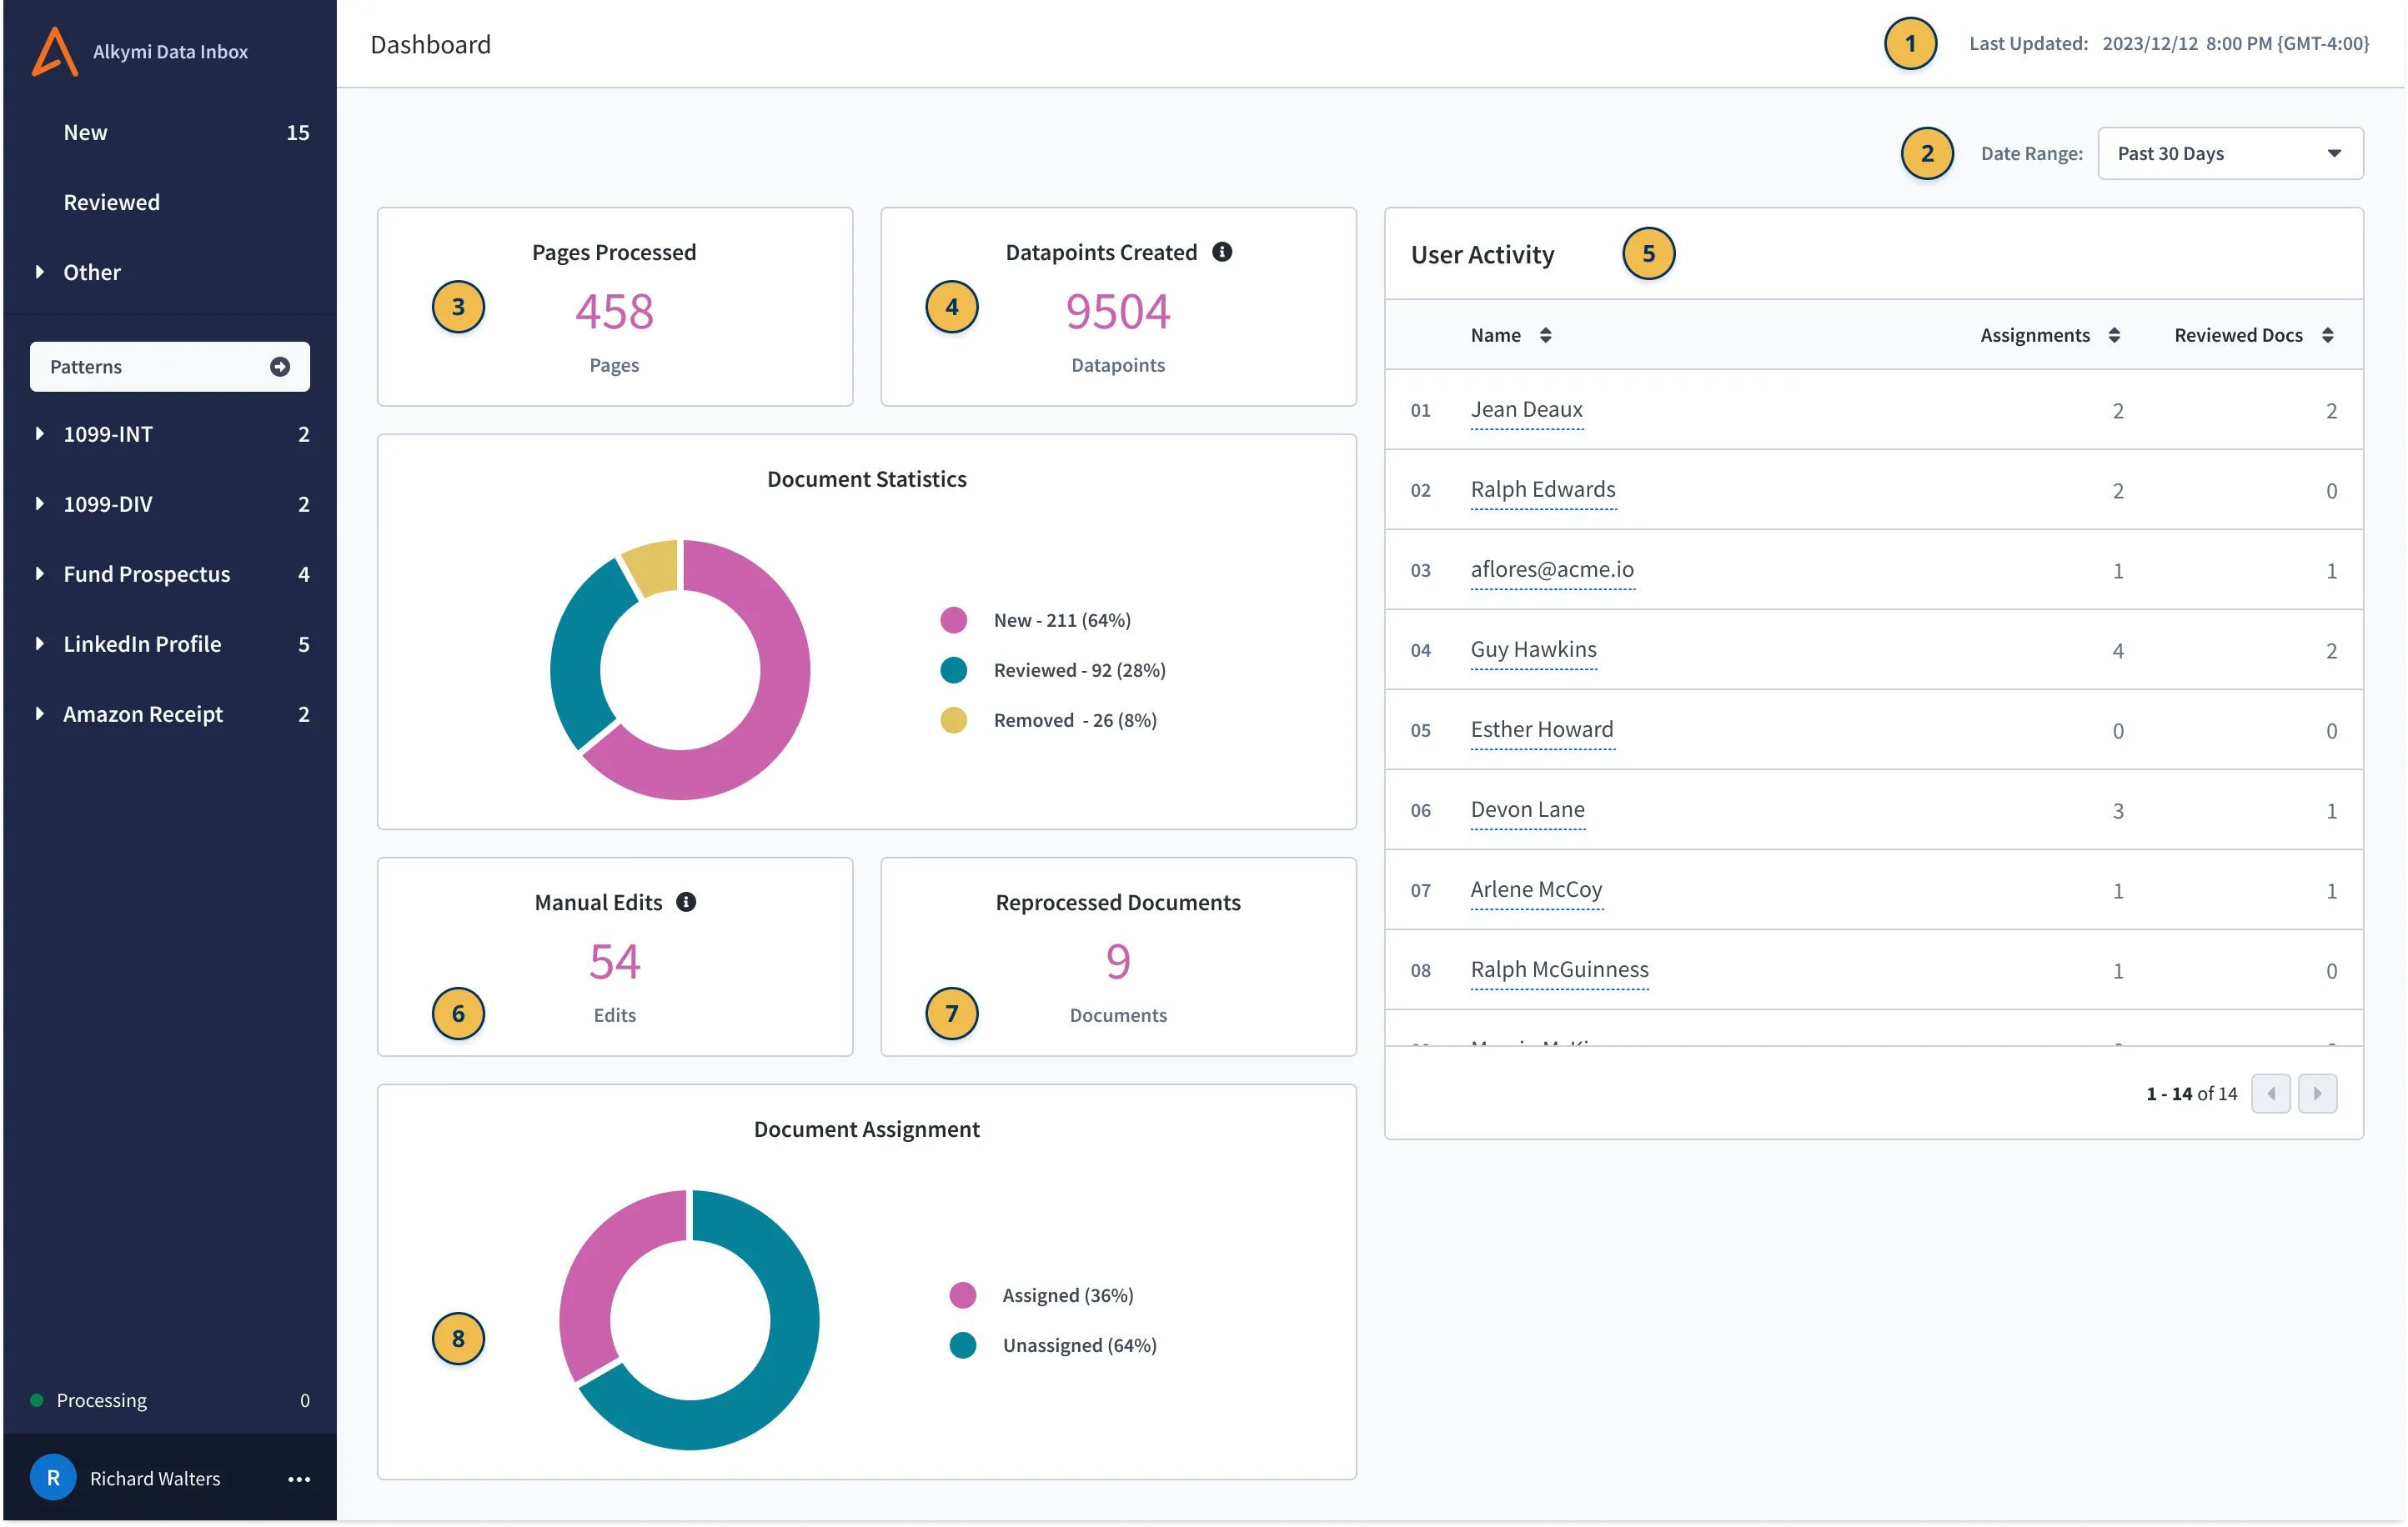Open Ralph McGuinness' user link
Image resolution: width=2408 pixels, height=1527 pixels.
click(x=1559, y=969)
